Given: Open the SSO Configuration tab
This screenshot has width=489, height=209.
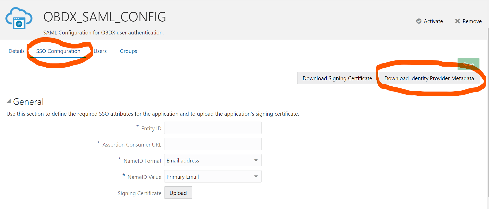Looking at the screenshot, I should coord(58,51).
